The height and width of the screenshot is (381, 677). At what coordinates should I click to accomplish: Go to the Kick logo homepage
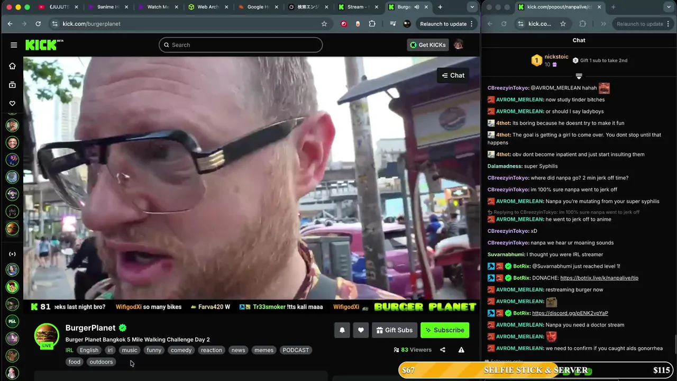coord(44,45)
